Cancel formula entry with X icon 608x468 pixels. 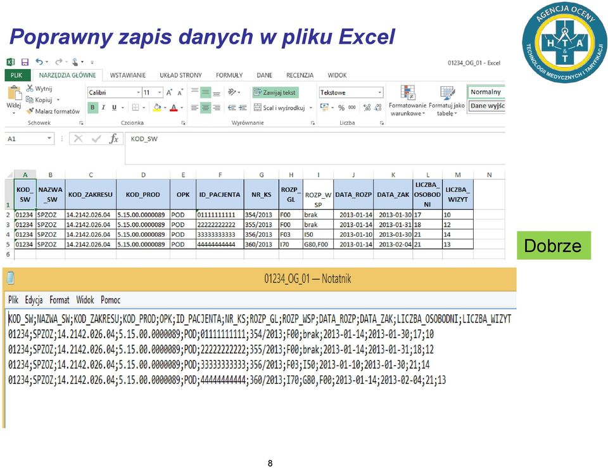tap(79, 139)
